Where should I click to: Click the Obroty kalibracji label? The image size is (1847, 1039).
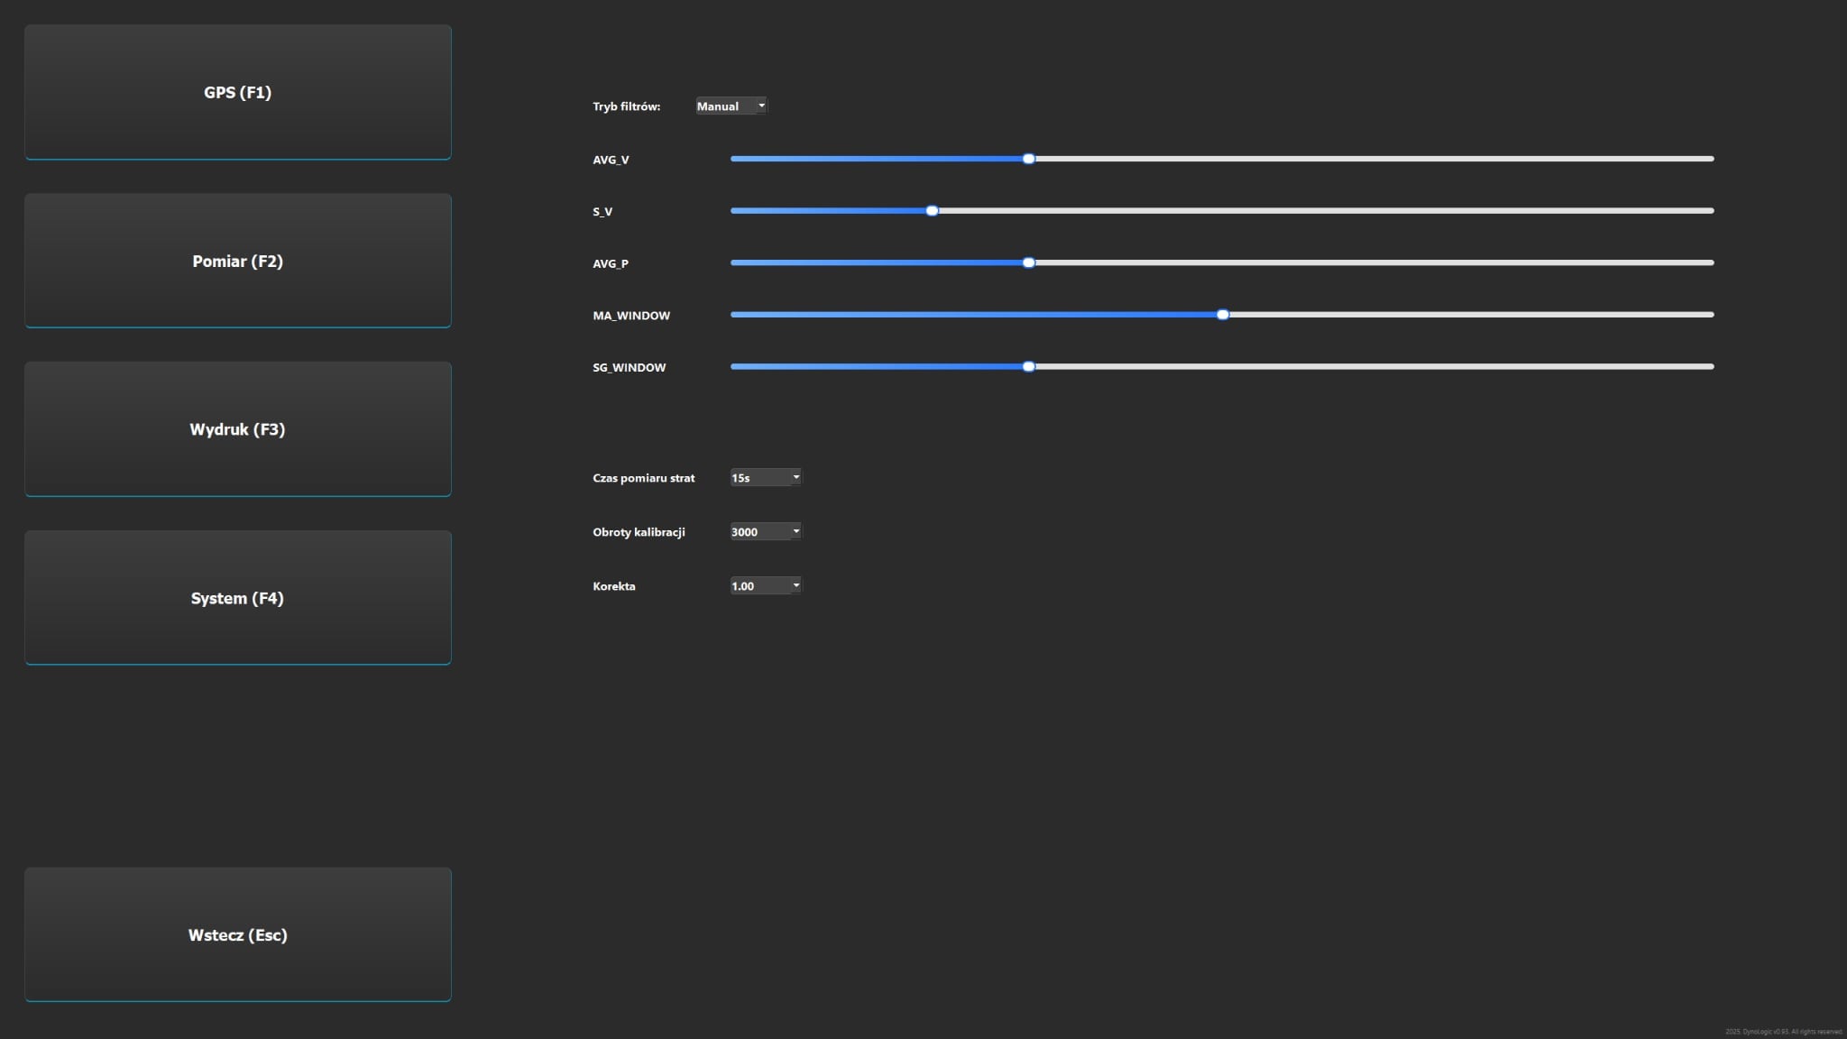[x=639, y=532]
